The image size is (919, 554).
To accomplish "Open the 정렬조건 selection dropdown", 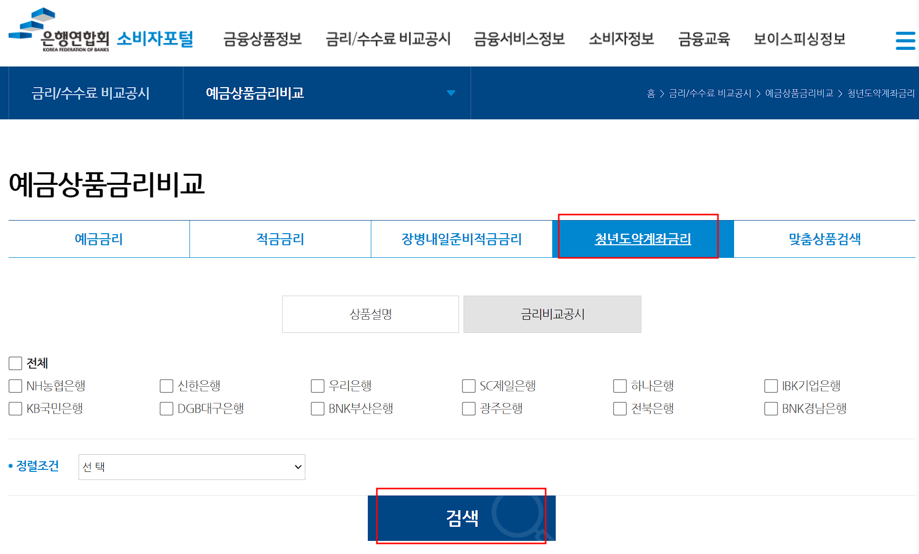I will (x=191, y=467).
